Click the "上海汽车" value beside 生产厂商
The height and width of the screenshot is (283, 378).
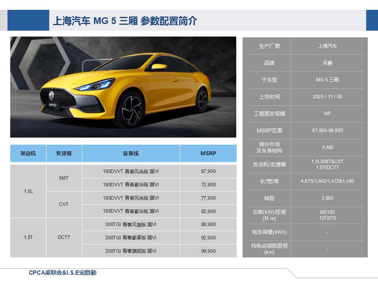point(327,46)
